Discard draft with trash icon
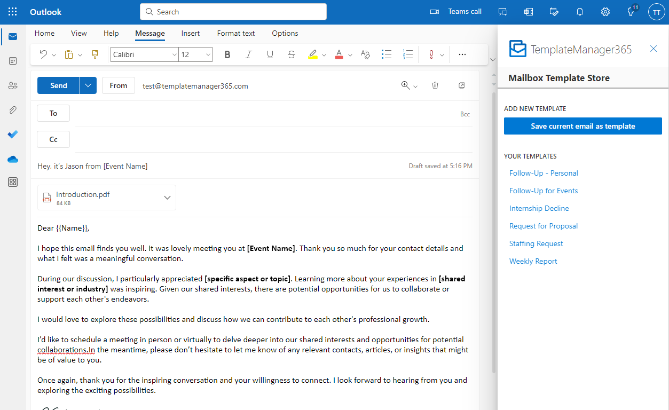This screenshot has height=410, width=669. pyautogui.click(x=435, y=85)
